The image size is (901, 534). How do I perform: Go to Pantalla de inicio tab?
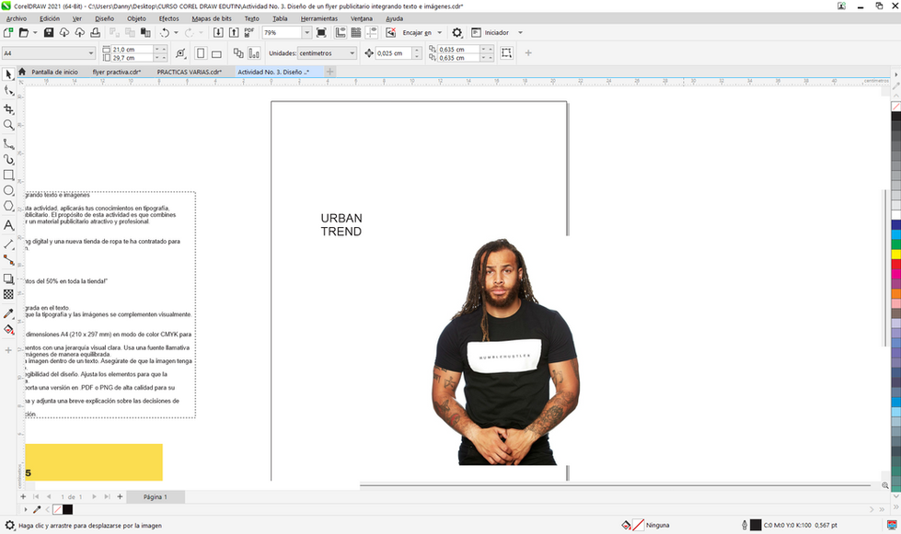(54, 72)
